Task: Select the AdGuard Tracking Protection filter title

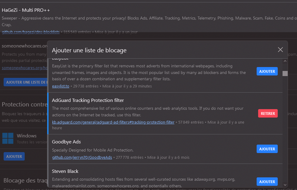Action: tap(88, 100)
